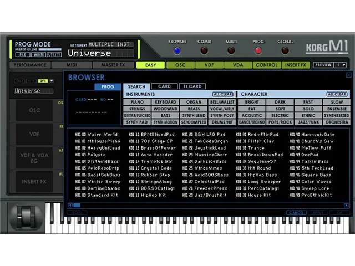355x266 pixels.
Task: Toggle the BRIGHT character filter
Action: coord(252,102)
